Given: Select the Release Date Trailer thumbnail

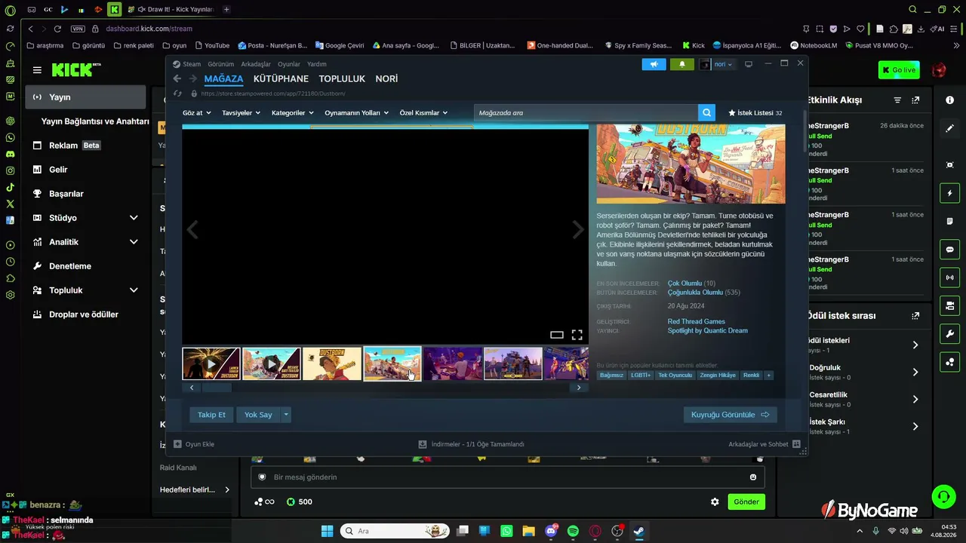Looking at the screenshot, I should [x=272, y=364].
